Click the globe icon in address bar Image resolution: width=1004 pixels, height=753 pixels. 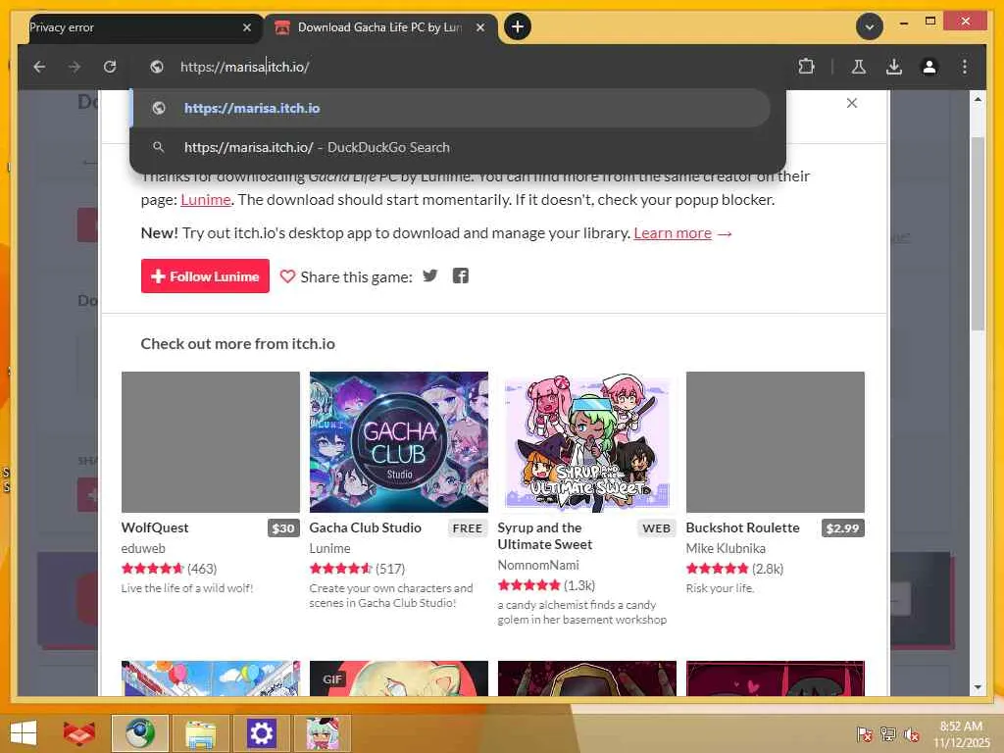click(x=157, y=67)
